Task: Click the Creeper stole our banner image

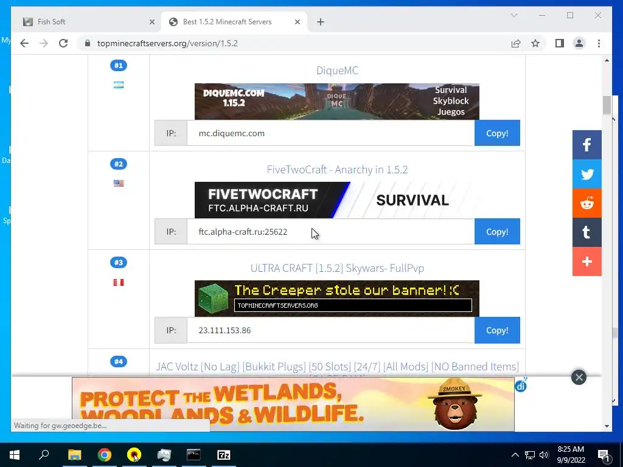Action: [x=337, y=298]
